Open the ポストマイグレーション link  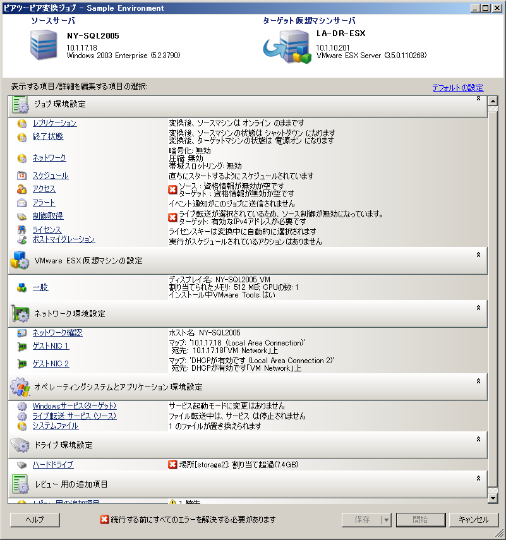click(64, 239)
